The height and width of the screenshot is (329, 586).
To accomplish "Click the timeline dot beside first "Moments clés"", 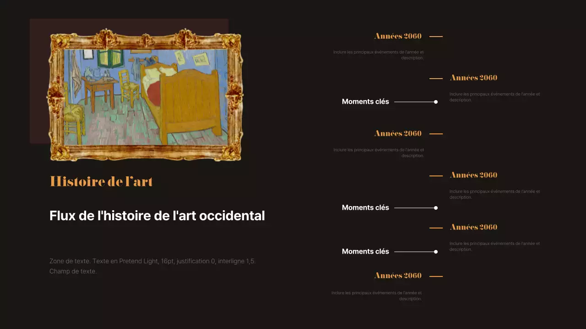I will (435, 101).
